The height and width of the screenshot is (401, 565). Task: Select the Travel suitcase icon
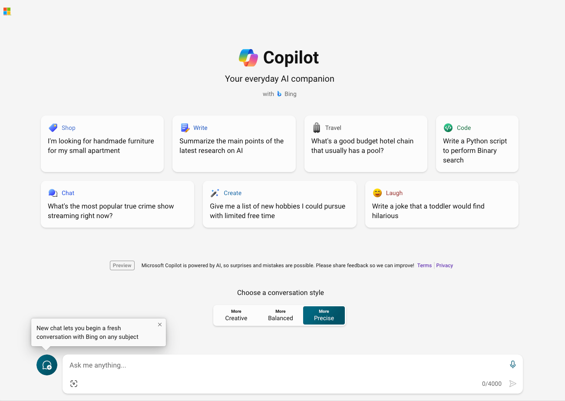[317, 127]
